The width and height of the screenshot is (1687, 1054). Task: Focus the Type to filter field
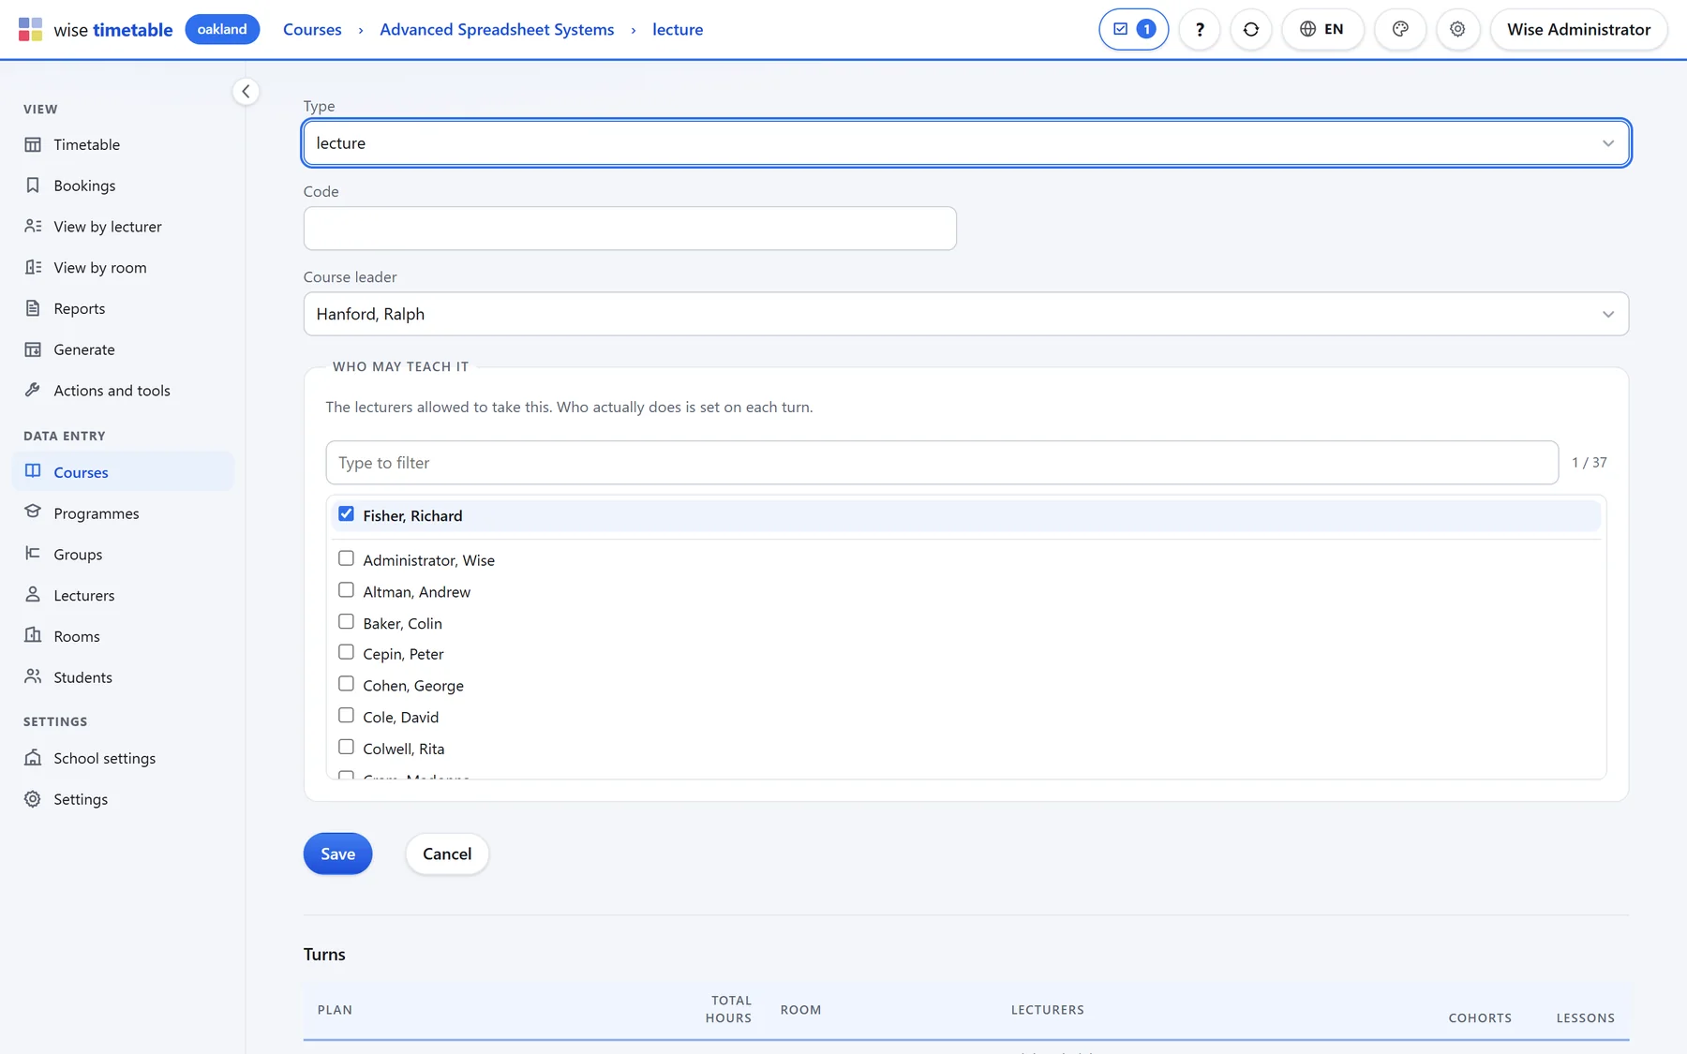pyautogui.click(x=942, y=463)
